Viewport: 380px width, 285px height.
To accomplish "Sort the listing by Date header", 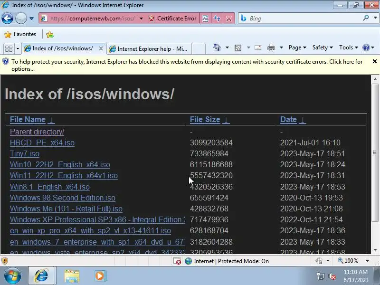I will coord(288,120).
